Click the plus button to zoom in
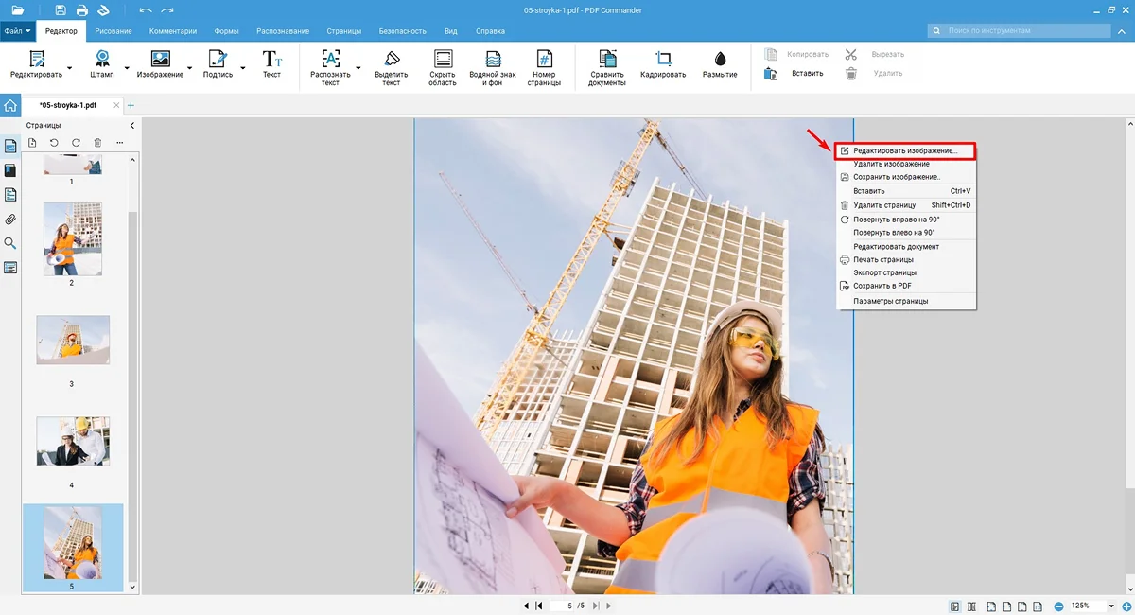This screenshot has width=1135, height=615. 1126,606
